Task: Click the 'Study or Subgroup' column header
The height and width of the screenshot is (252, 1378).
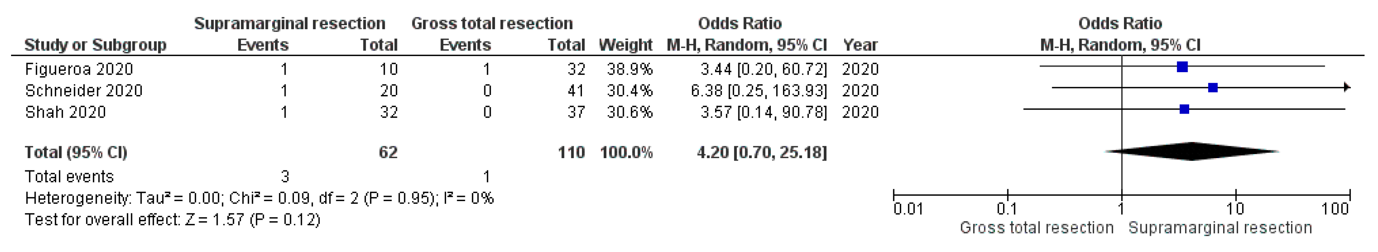Action: tap(95, 45)
